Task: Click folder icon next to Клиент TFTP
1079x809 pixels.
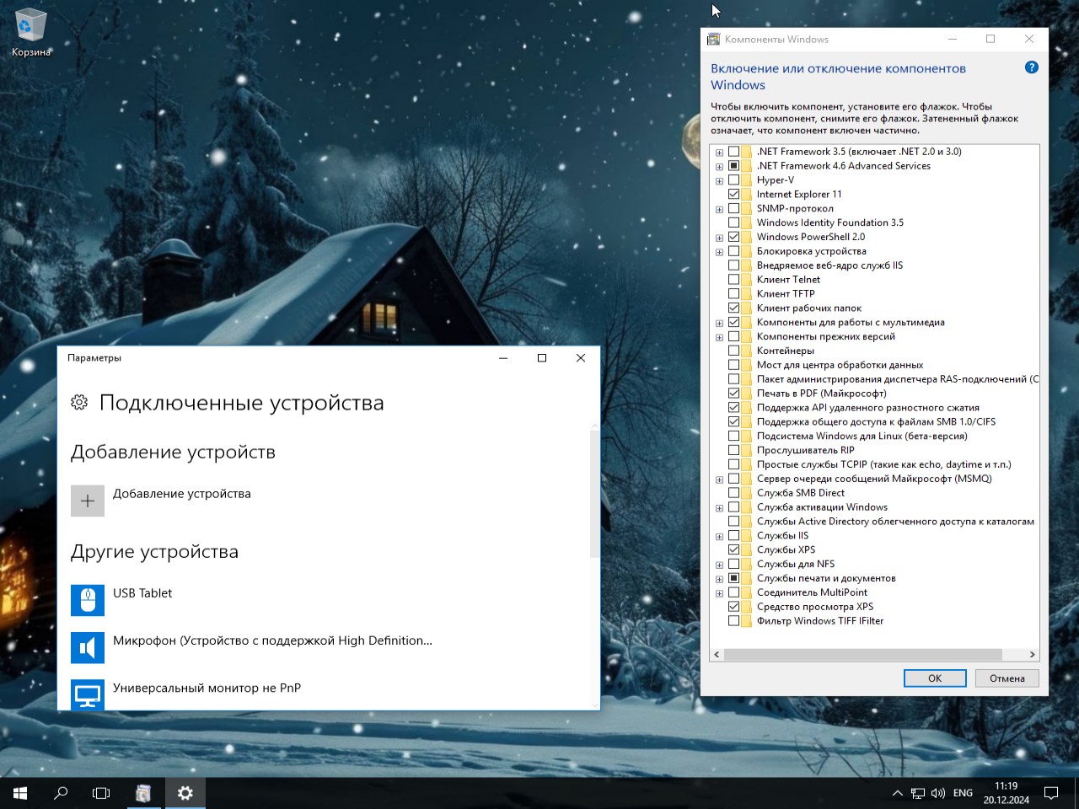Action: tap(747, 294)
